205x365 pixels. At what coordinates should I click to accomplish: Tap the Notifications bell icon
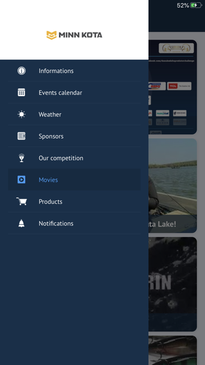pyautogui.click(x=21, y=223)
